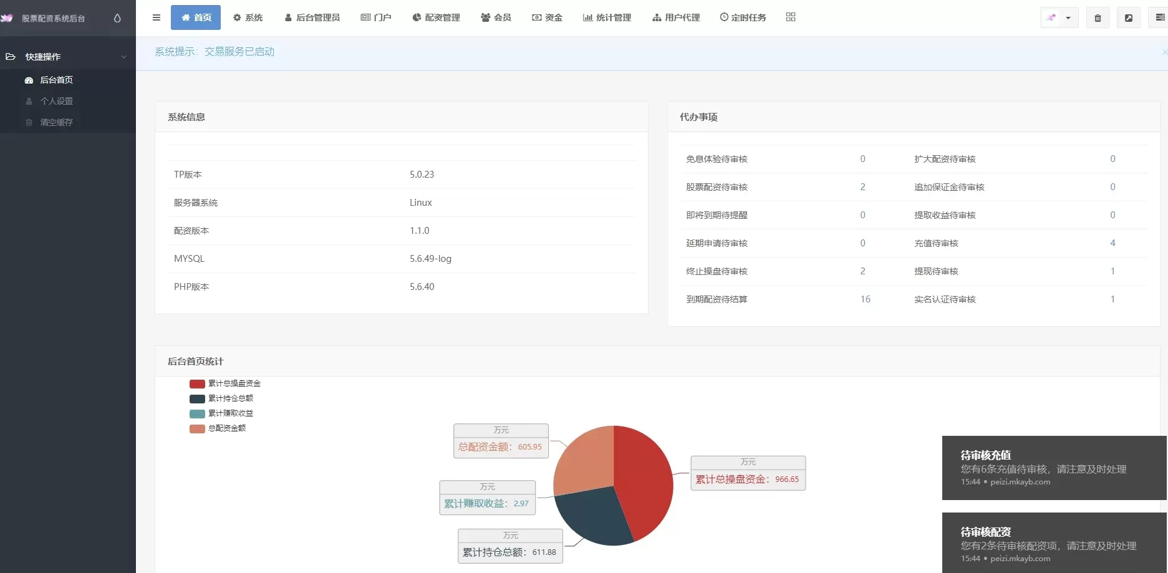Open the 门户 portal section
Image resolution: width=1168 pixels, height=573 pixels.
[376, 17]
